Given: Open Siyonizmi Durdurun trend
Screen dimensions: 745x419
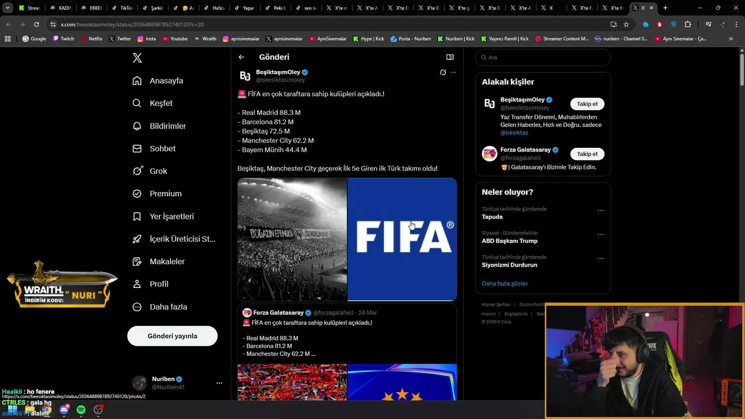Looking at the screenshot, I should pyautogui.click(x=509, y=265).
